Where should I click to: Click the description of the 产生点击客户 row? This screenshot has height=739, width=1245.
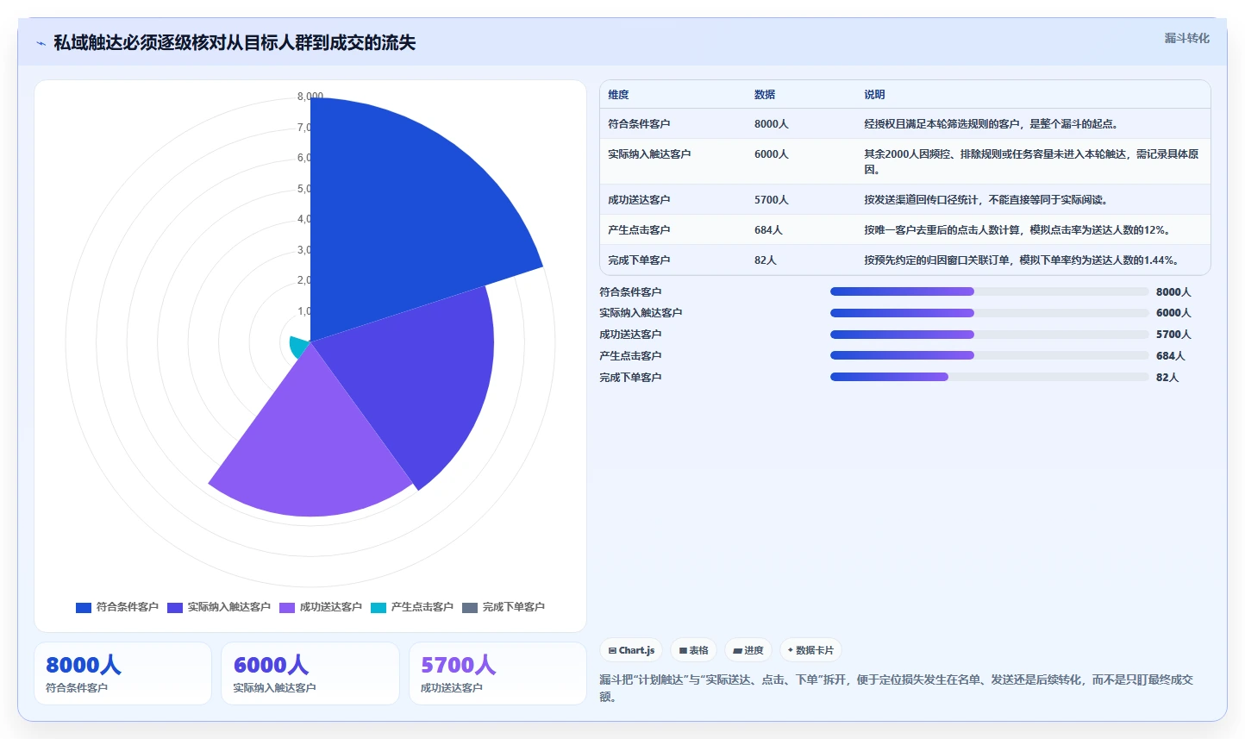coord(1017,230)
